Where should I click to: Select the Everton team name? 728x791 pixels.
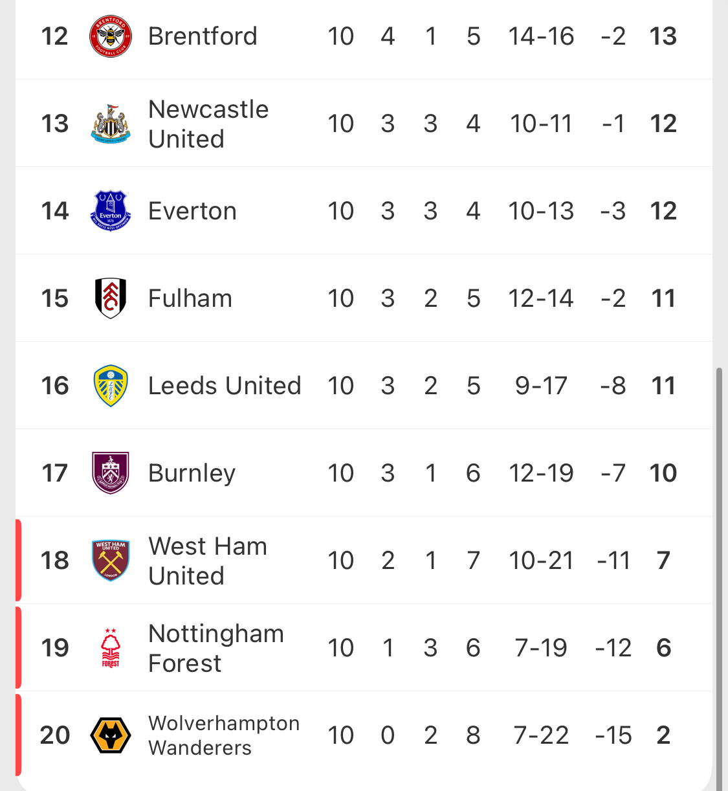click(x=192, y=211)
